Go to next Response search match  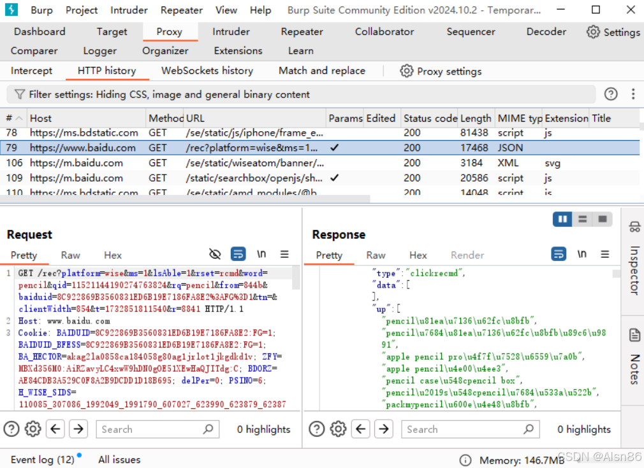click(x=384, y=429)
